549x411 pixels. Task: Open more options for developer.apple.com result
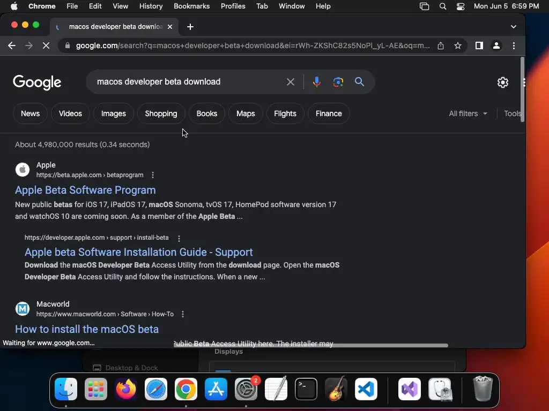tap(179, 238)
